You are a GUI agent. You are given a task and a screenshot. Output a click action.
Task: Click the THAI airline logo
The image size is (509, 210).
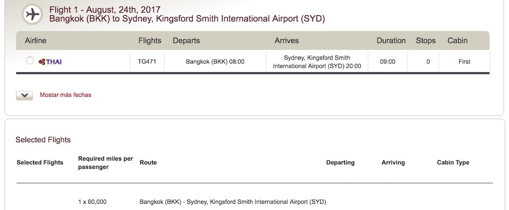pyautogui.click(x=50, y=62)
